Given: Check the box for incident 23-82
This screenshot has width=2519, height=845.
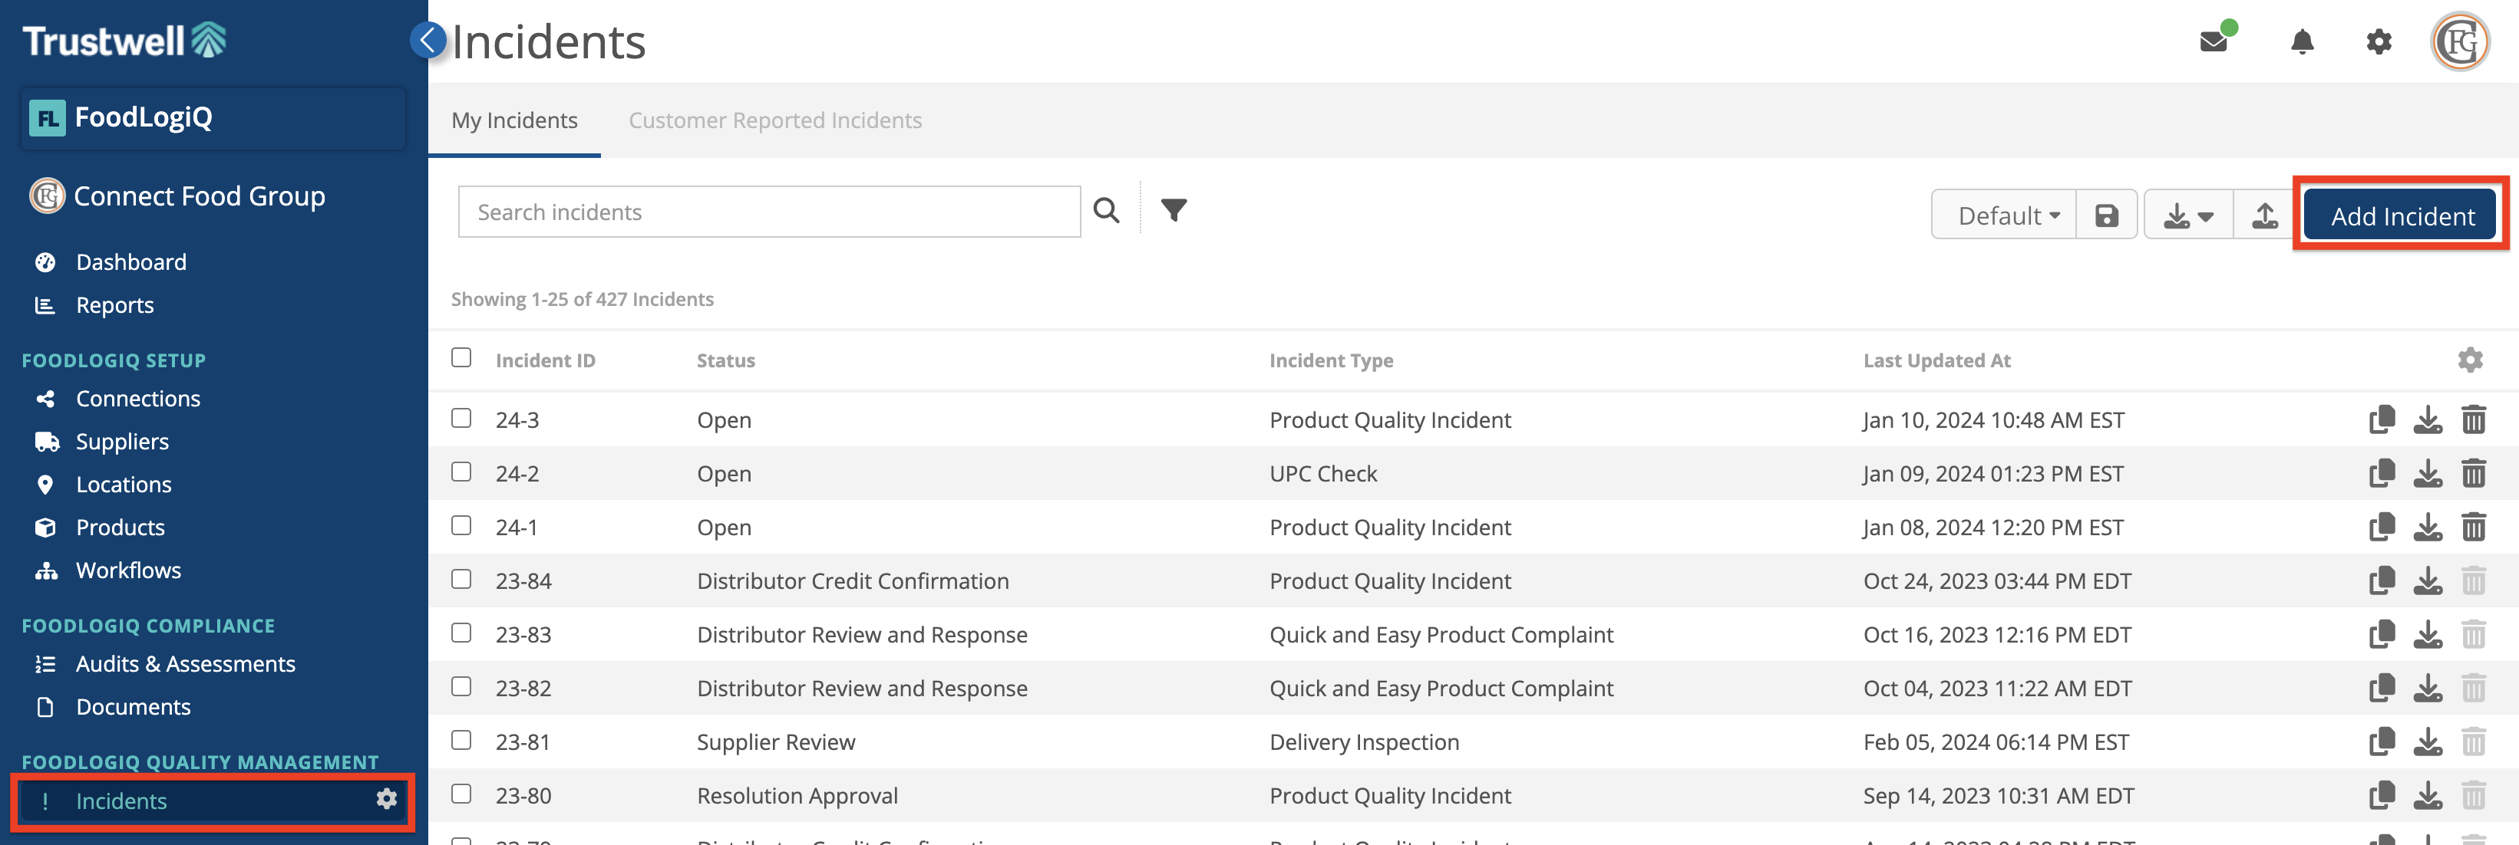Looking at the screenshot, I should [x=461, y=687].
